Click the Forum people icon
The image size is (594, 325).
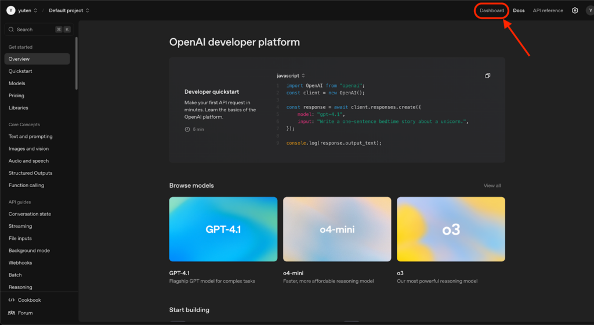point(12,313)
